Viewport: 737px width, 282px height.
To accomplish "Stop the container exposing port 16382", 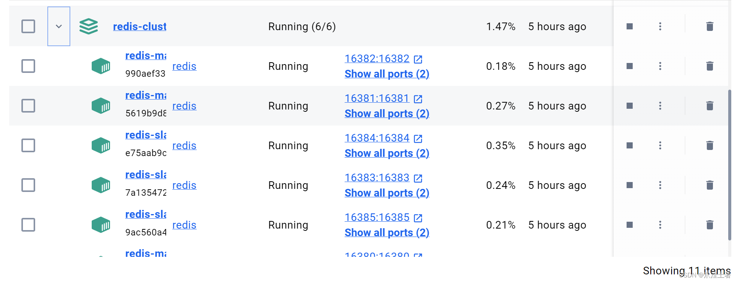I will pos(629,66).
